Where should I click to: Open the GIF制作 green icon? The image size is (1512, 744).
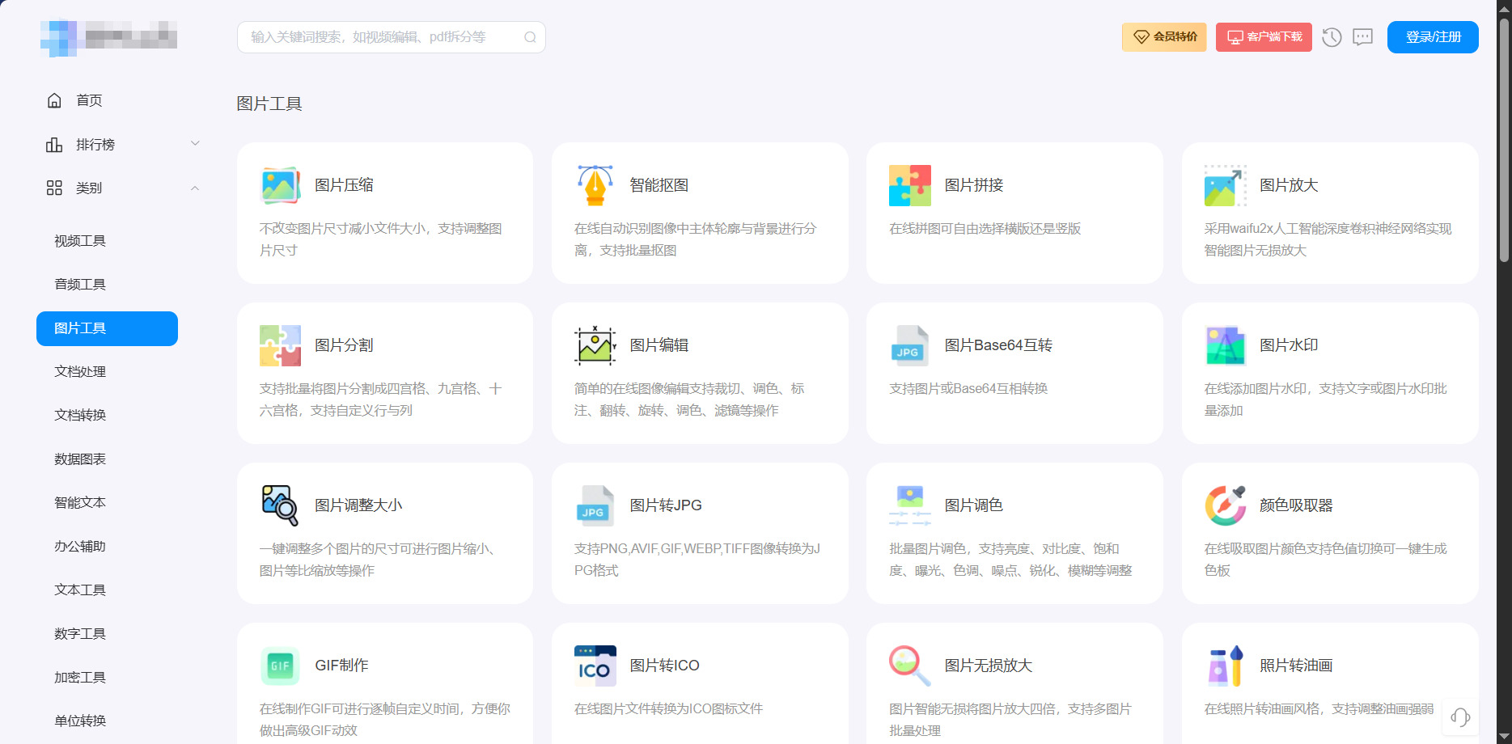pyautogui.click(x=280, y=666)
